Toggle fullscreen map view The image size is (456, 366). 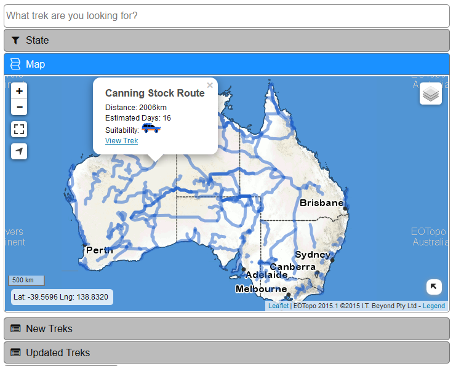point(20,129)
